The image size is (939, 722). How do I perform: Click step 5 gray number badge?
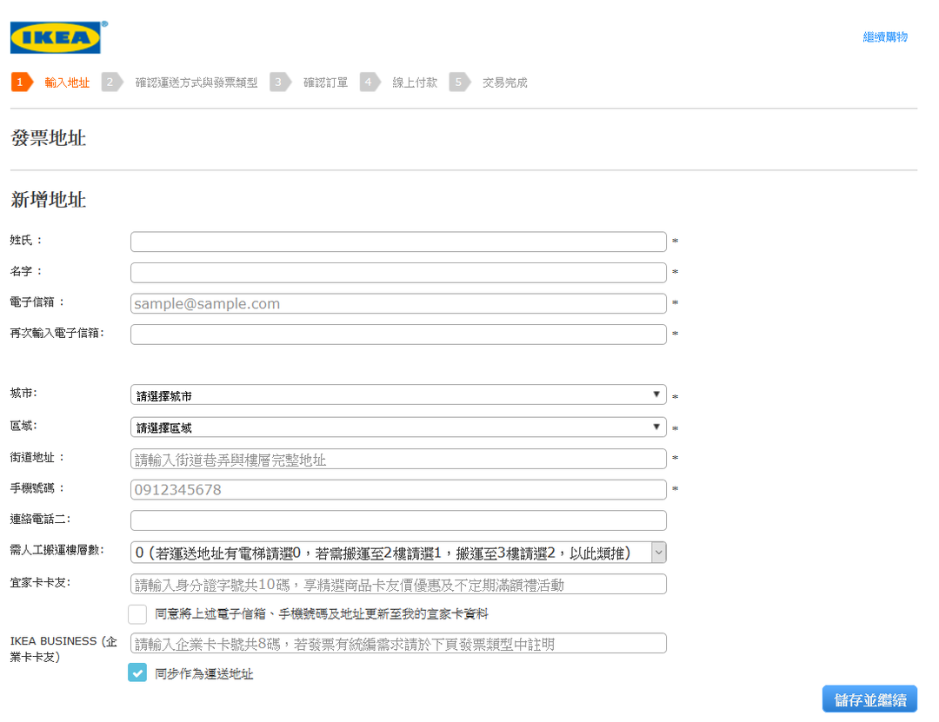coord(460,82)
